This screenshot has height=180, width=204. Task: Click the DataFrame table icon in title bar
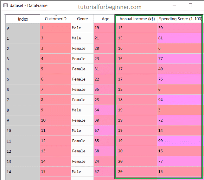5,5
